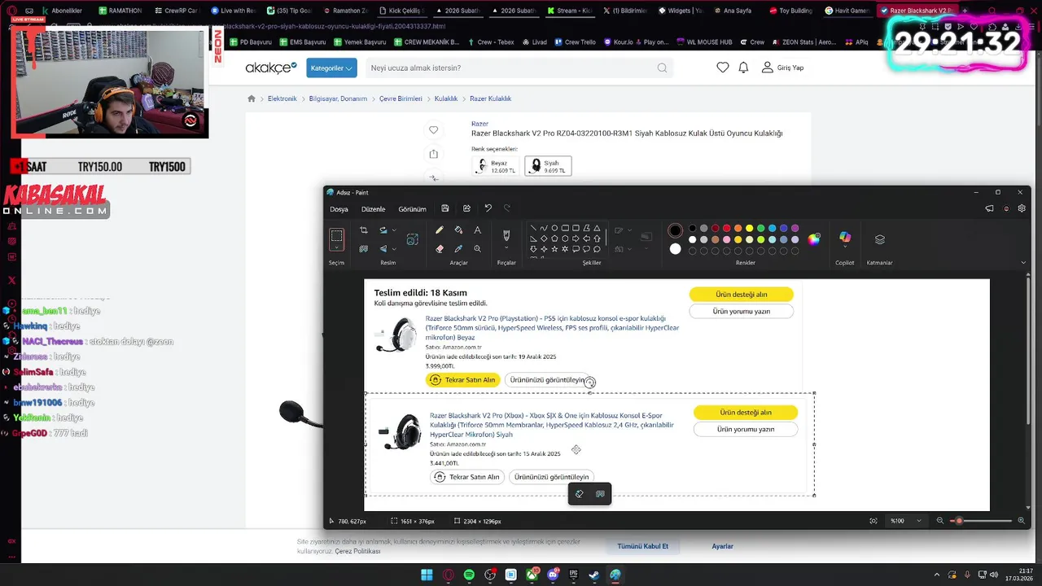Undo the last action in Paint
Image resolution: width=1042 pixels, height=586 pixels.
tap(488, 208)
